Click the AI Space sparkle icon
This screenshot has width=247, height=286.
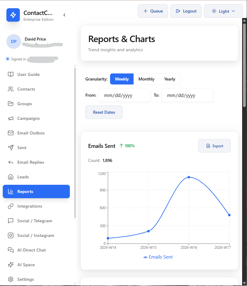pos(11,265)
